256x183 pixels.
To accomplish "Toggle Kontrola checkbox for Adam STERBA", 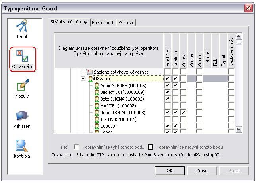I will coord(175,86).
